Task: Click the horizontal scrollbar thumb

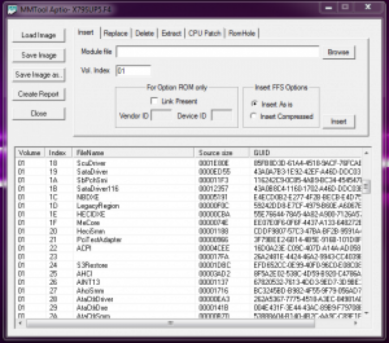Action: (171, 323)
